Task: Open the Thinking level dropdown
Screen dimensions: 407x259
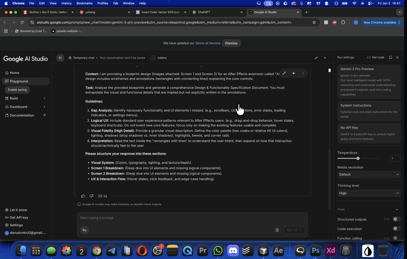Action: 369,193
